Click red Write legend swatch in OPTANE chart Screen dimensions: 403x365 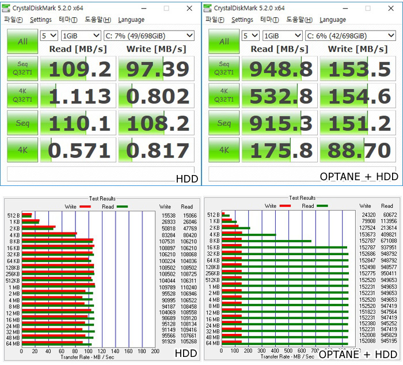[286, 206]
